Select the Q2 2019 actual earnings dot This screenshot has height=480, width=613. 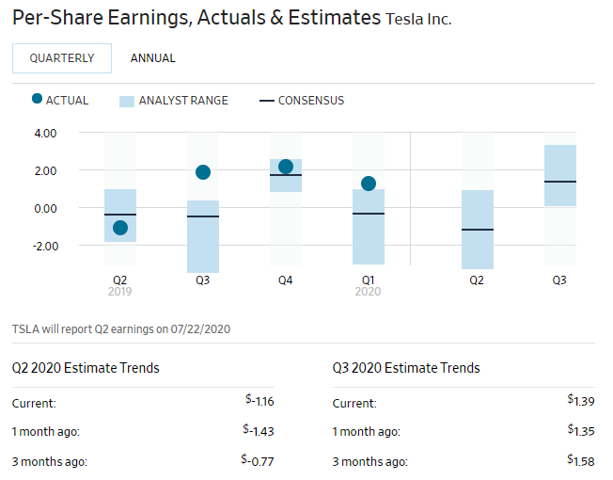(120, 228)
